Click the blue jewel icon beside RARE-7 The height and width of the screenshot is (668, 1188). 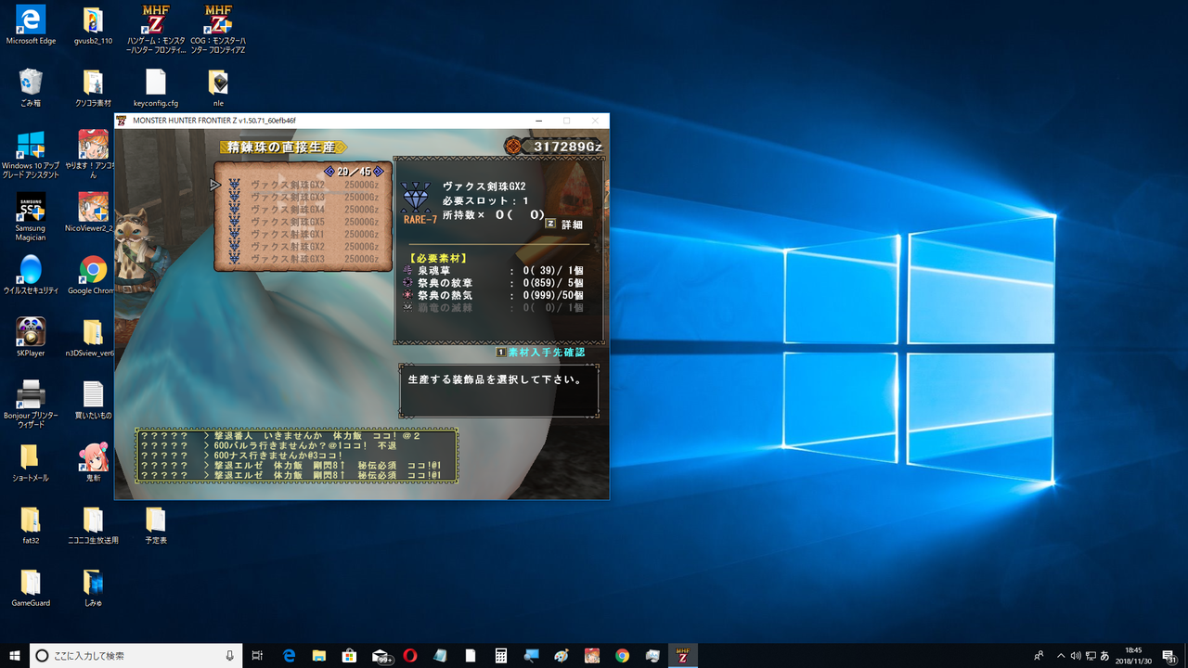tap(416, 198)
